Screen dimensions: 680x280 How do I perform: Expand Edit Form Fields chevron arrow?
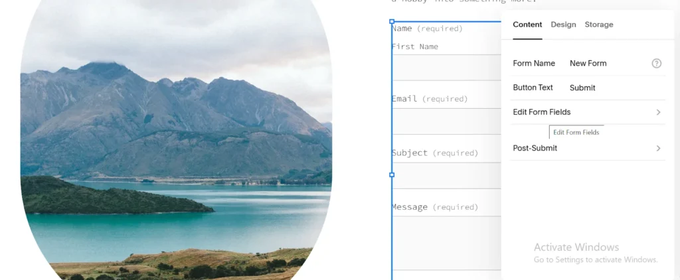(658, 112)
